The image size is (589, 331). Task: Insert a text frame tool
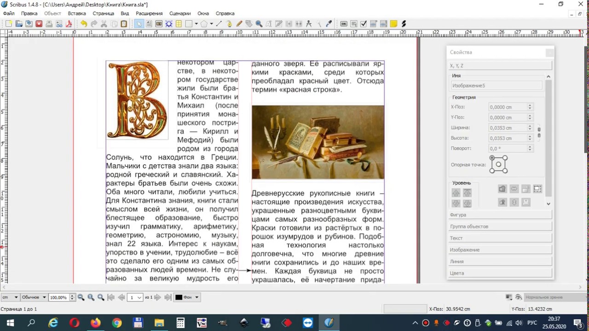click(x=149, y=24)
